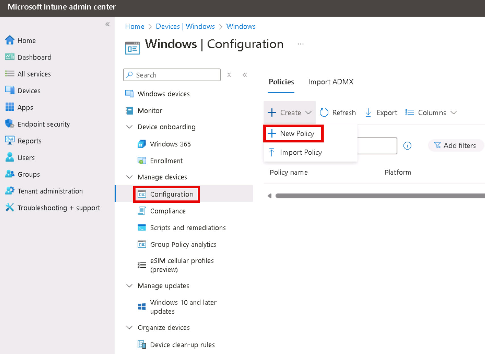This screenshot has width=485, height=354.
Task: Click the Apps grid icon
Action: (x=10, y=107)
